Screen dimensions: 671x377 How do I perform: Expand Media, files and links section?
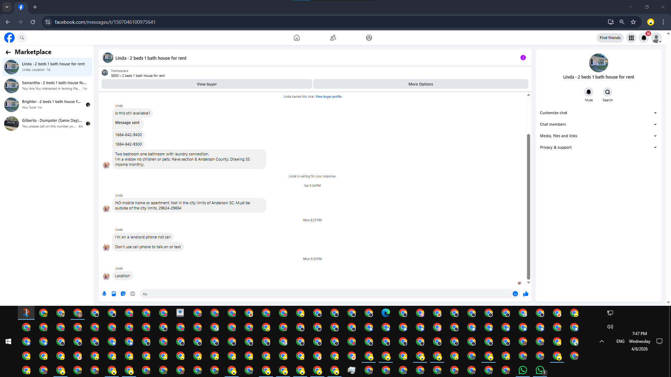[598, 136]
